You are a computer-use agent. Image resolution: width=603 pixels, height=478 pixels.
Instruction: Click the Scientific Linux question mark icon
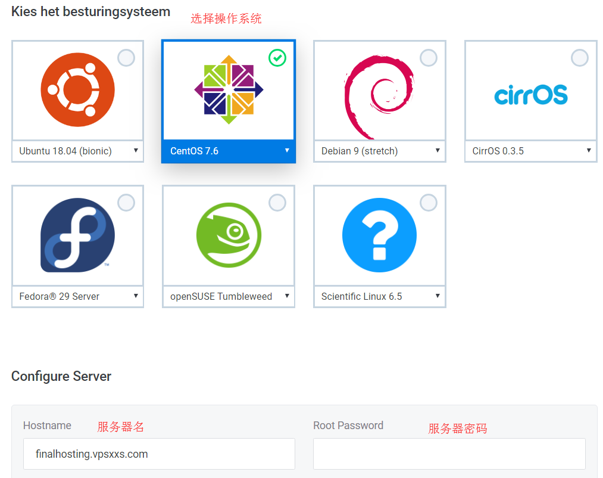click(x=379, y=235)
